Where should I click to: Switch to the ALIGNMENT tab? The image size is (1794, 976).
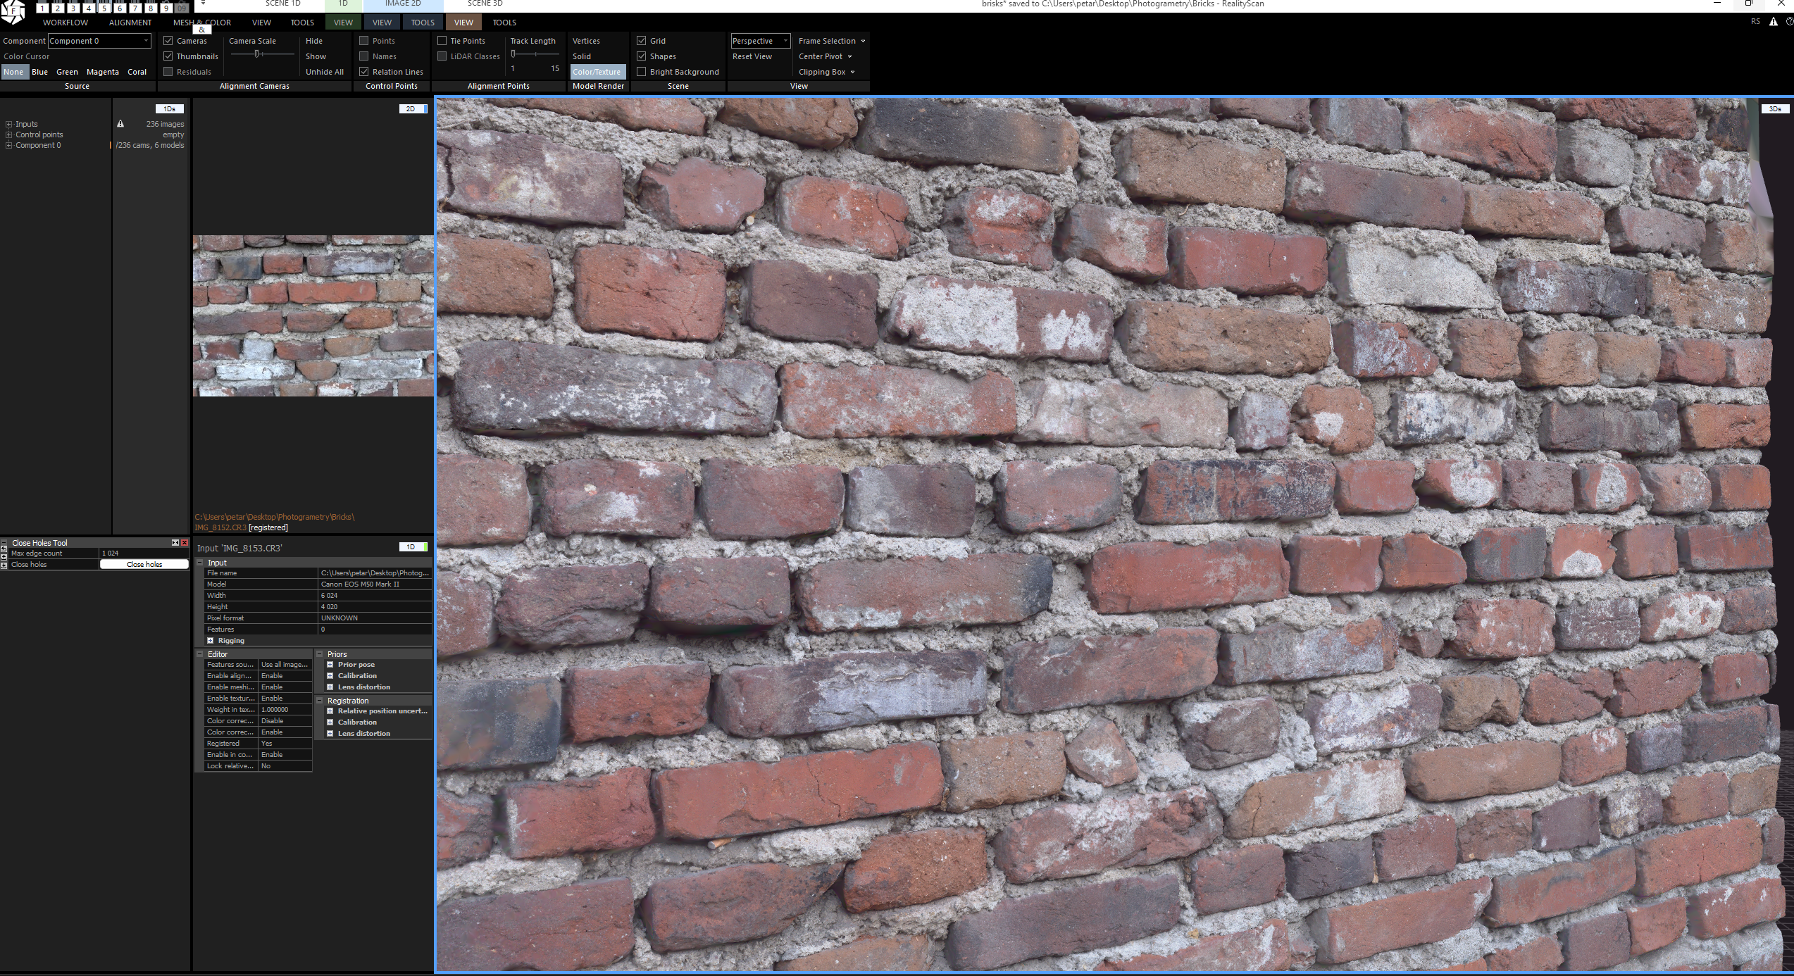pyautogui.click(x=130, y=23)
